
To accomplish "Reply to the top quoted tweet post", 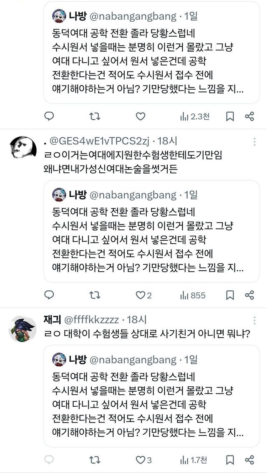I will [x=49, y=116].
